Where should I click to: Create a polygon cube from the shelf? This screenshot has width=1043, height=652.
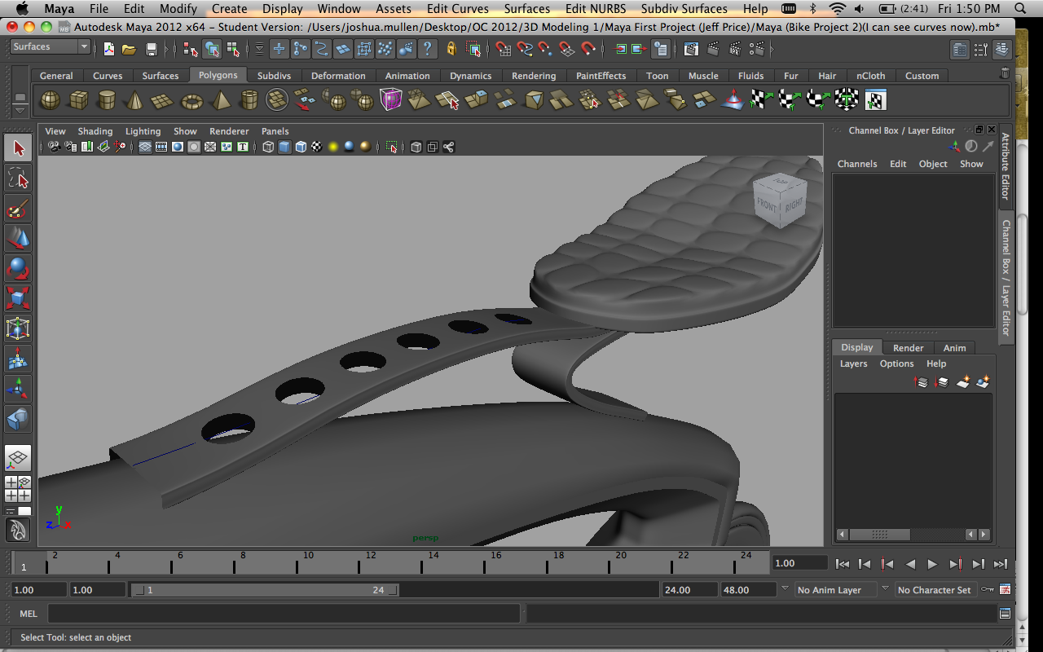(79, 99)
